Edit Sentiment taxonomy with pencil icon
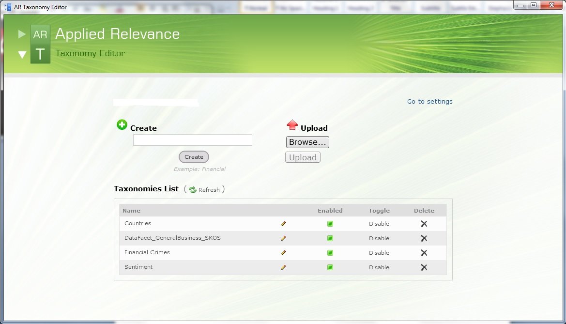566x324 pixels. click(x=283, y=267)
